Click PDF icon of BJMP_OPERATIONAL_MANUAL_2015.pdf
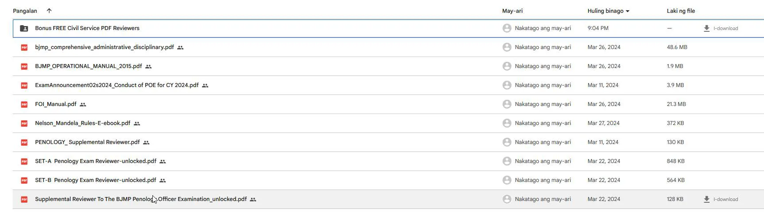Viewport: 764px width, 216px height. (24, 66)
